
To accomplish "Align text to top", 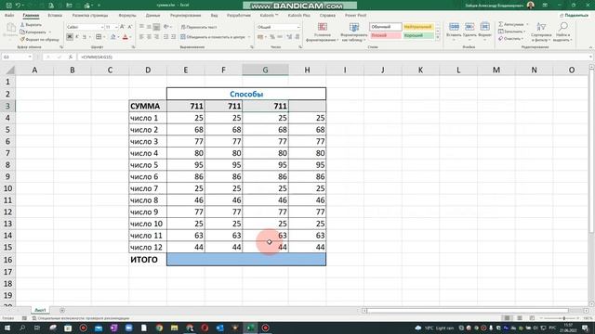I will [x=141, y=27].
